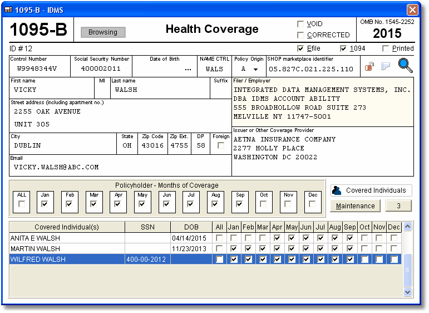This screenshot has width=429, height=313.
Task: Check Oct for Martin Walsh
Action: tap(364, 248)
